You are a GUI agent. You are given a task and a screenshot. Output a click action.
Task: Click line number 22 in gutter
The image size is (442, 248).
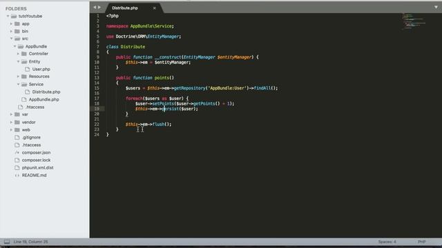[97, 124]
